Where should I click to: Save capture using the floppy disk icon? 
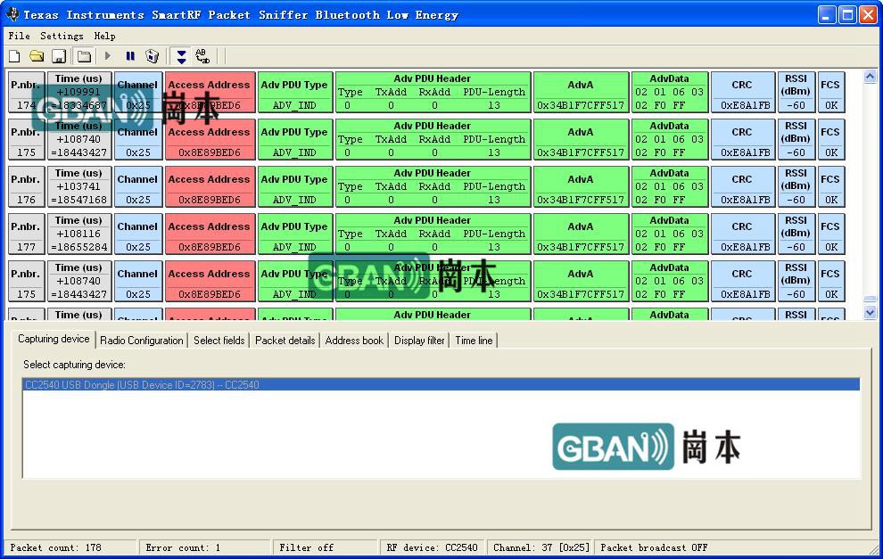tap(59, 56)
